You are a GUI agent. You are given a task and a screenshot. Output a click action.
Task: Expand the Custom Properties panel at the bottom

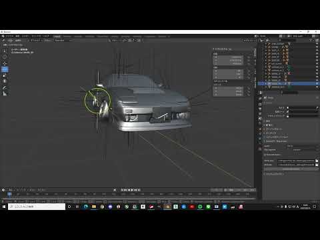point(275,174)
